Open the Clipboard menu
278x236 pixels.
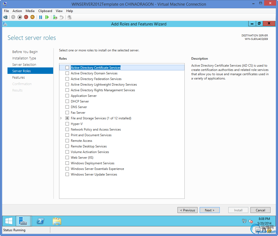(45, 11)
